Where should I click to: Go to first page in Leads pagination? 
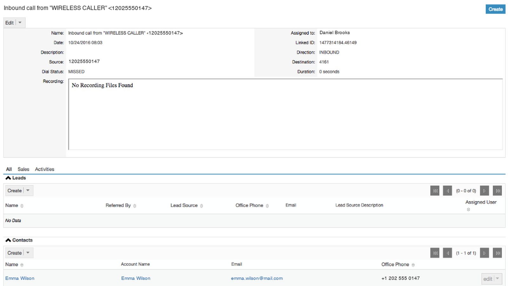click(435, 191)
